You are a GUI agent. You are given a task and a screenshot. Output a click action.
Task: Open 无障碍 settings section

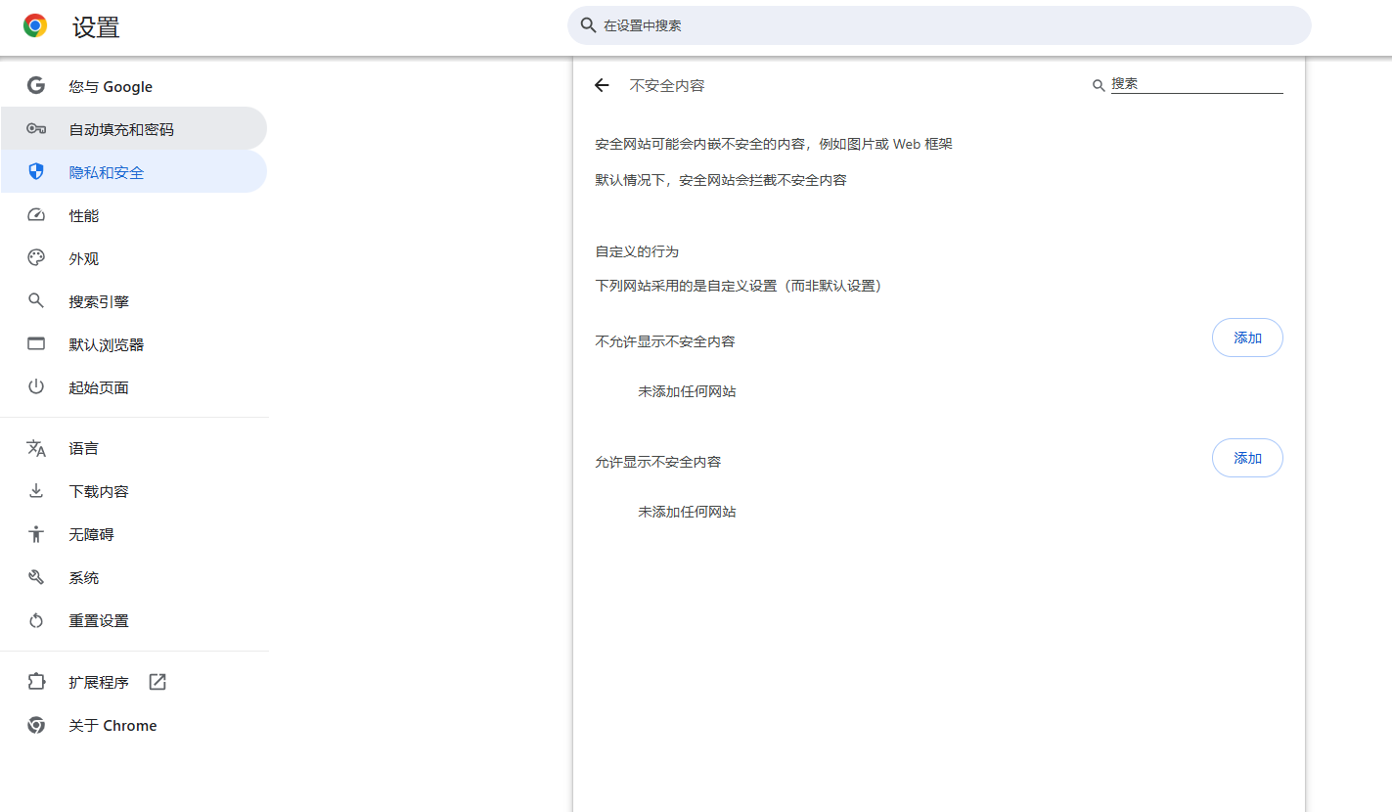[134, 534]
